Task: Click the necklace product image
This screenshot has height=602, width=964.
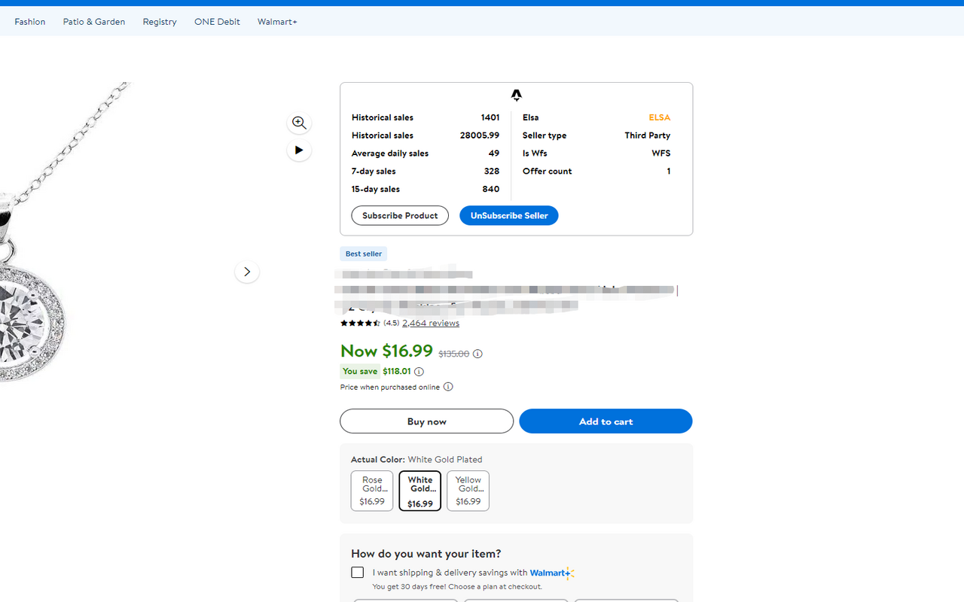Action: [68, 233]
